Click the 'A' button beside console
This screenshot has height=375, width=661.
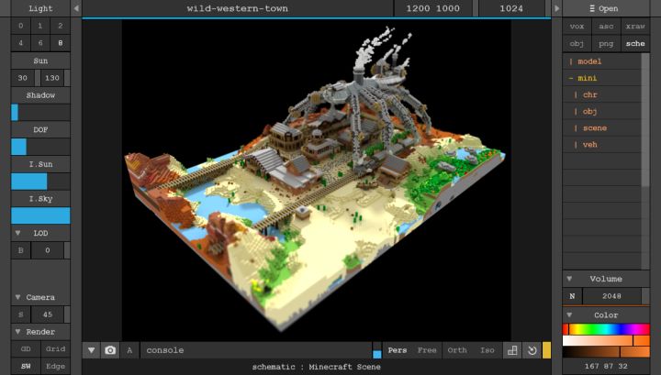(129, 350)
